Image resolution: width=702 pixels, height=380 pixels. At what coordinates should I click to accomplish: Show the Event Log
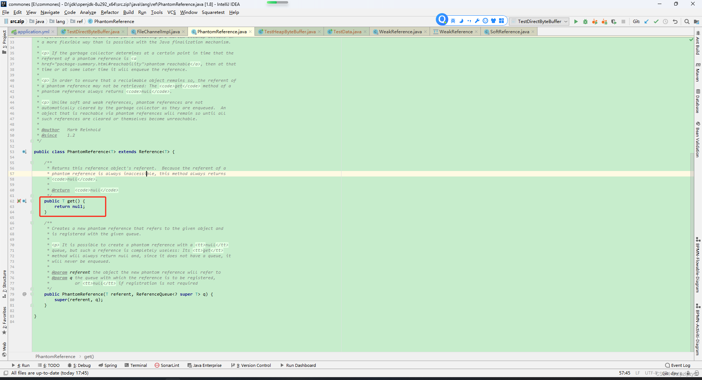tap(678, 365)
